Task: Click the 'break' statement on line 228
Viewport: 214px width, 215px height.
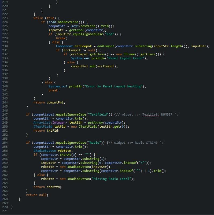Action: pyautogui.click(x=61, y=38)
